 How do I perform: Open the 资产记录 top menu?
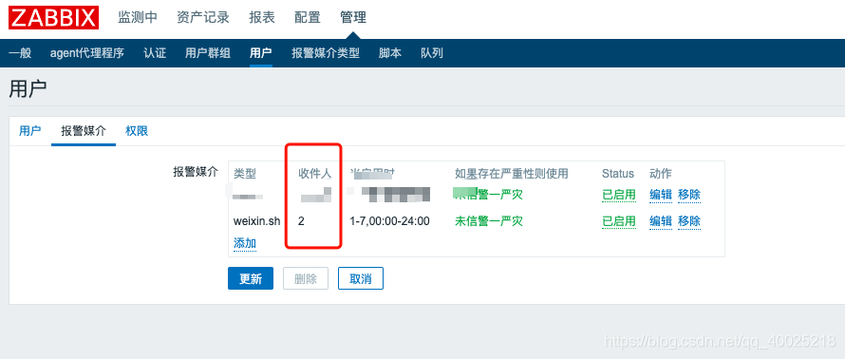203,17
